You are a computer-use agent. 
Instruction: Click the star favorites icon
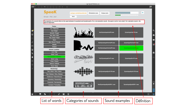pyautogui.click(x=32, y=68)
